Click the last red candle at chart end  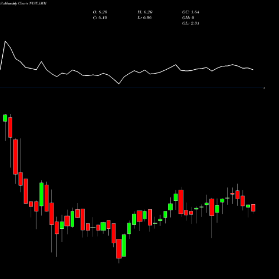coord(253,208)
